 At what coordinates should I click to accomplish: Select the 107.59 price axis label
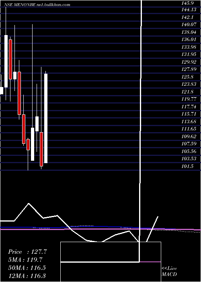coord(189,144)
